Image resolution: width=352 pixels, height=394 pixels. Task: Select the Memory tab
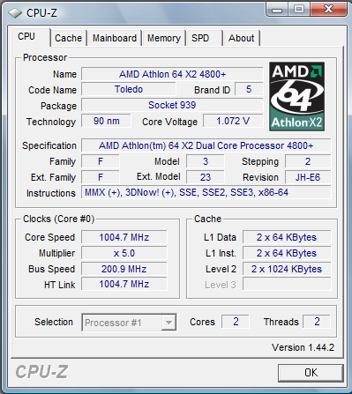click(x=164, y=38)
